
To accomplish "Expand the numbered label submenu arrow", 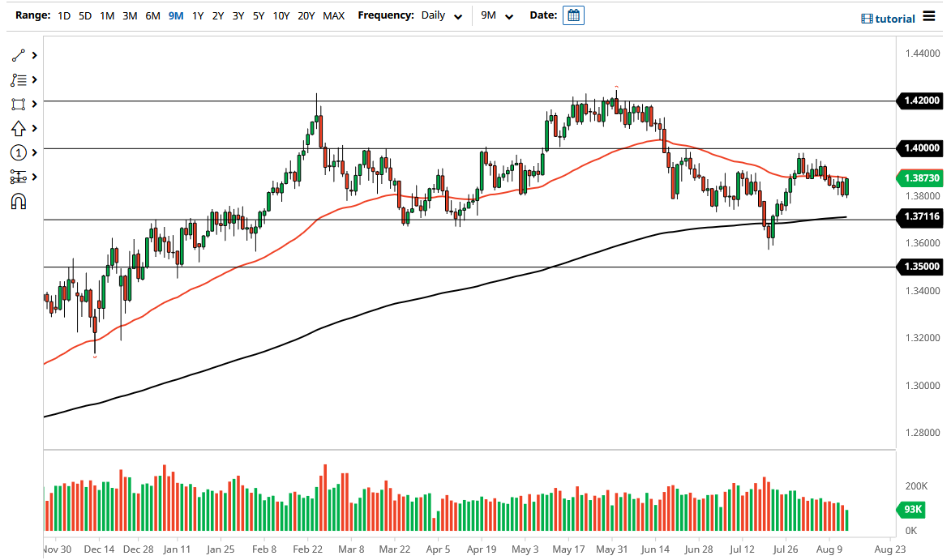I will pos(35,152).
